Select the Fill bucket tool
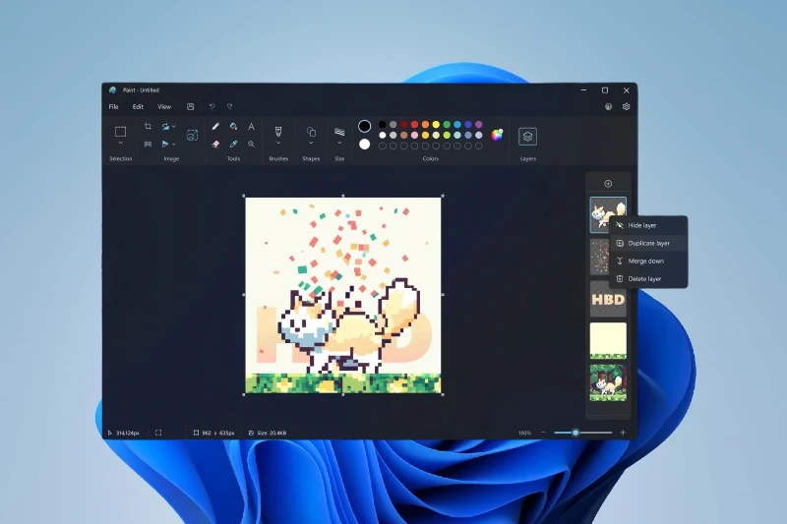The height and width of the screenshot is (524, 787). [x=233, y=127]
